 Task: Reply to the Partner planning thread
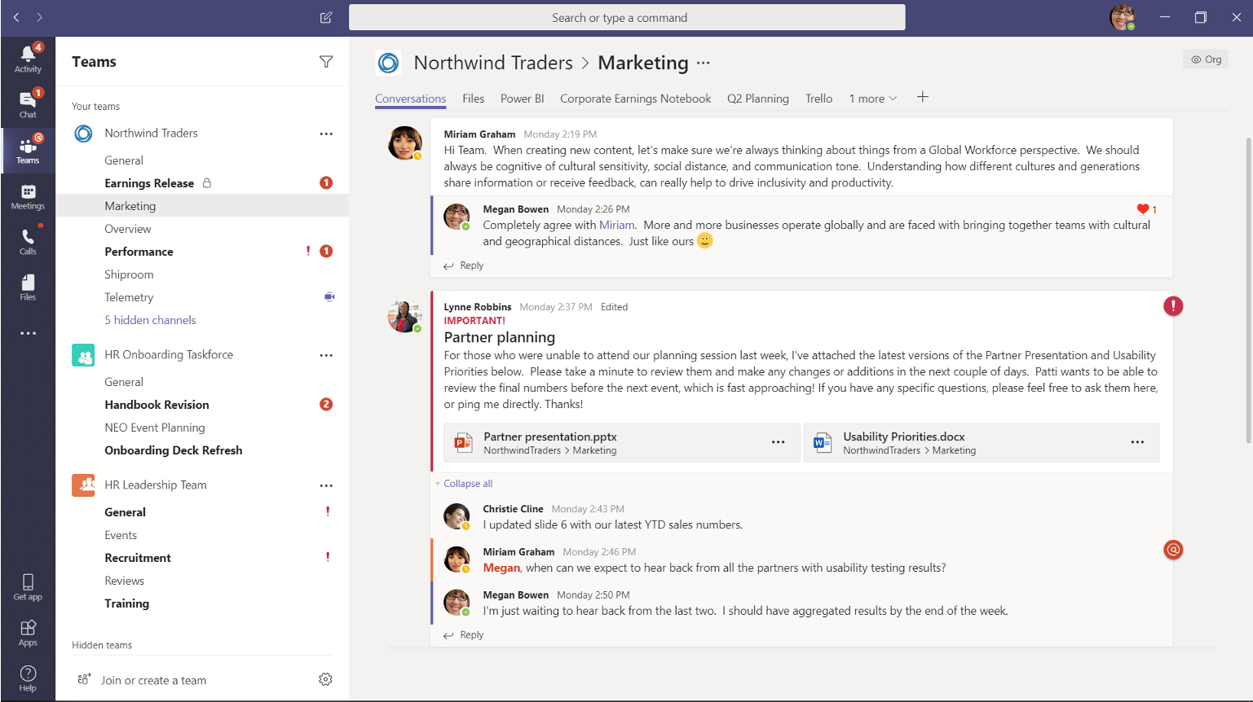coord(464,635)
